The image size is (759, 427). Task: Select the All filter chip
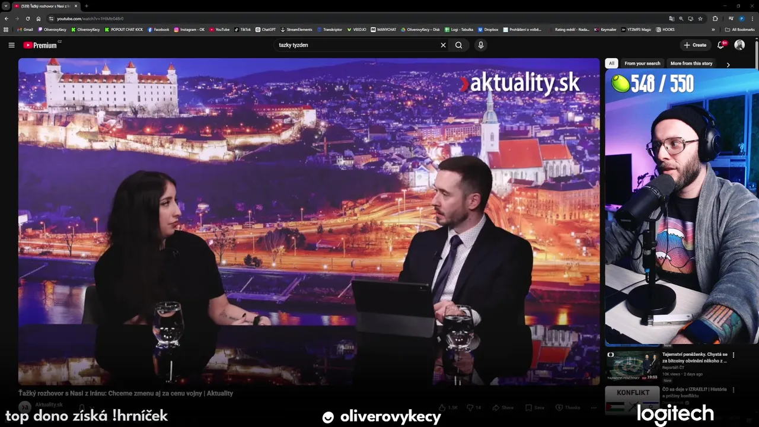click(x=611, y=63)
